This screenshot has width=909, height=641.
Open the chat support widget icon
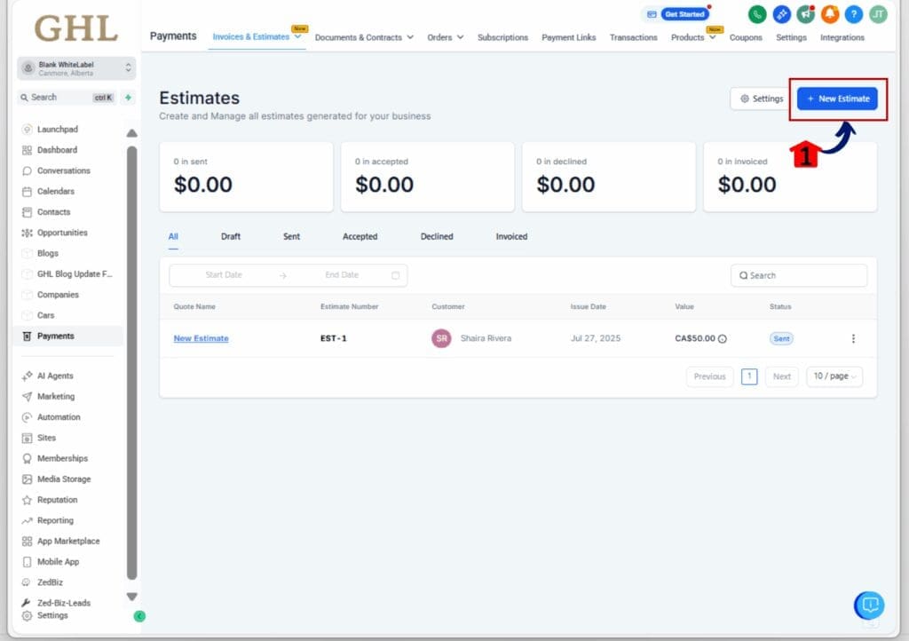[869, 605]
